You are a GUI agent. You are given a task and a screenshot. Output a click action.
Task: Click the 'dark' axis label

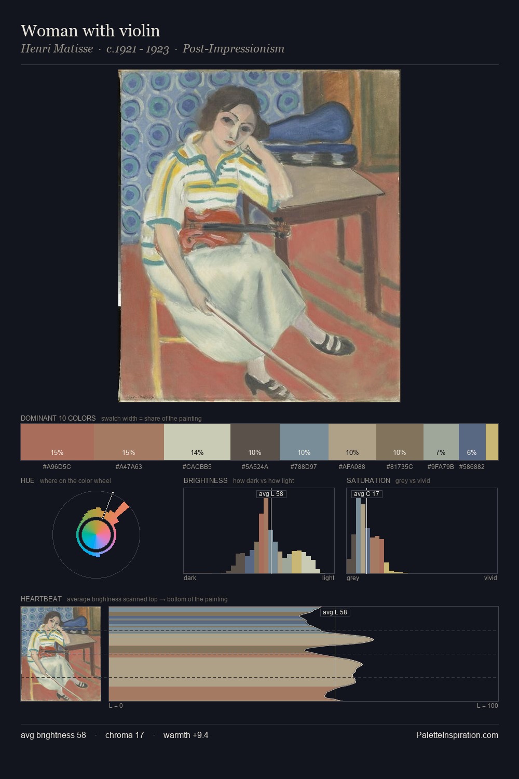tap(190, 578)
